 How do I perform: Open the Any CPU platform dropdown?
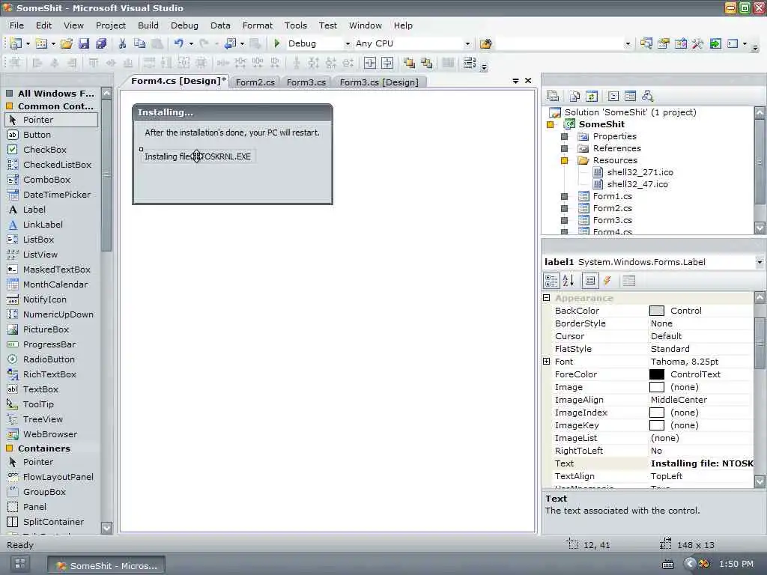click(467, 43)
